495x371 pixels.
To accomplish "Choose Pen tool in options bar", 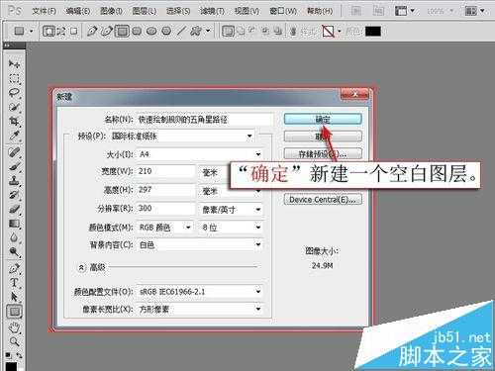I will click(92, 32).
